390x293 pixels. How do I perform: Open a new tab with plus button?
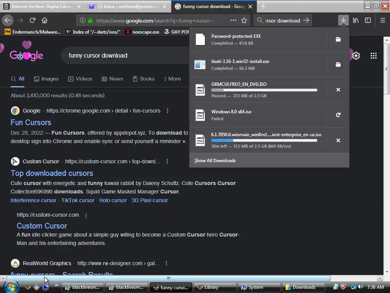(263, 6)
